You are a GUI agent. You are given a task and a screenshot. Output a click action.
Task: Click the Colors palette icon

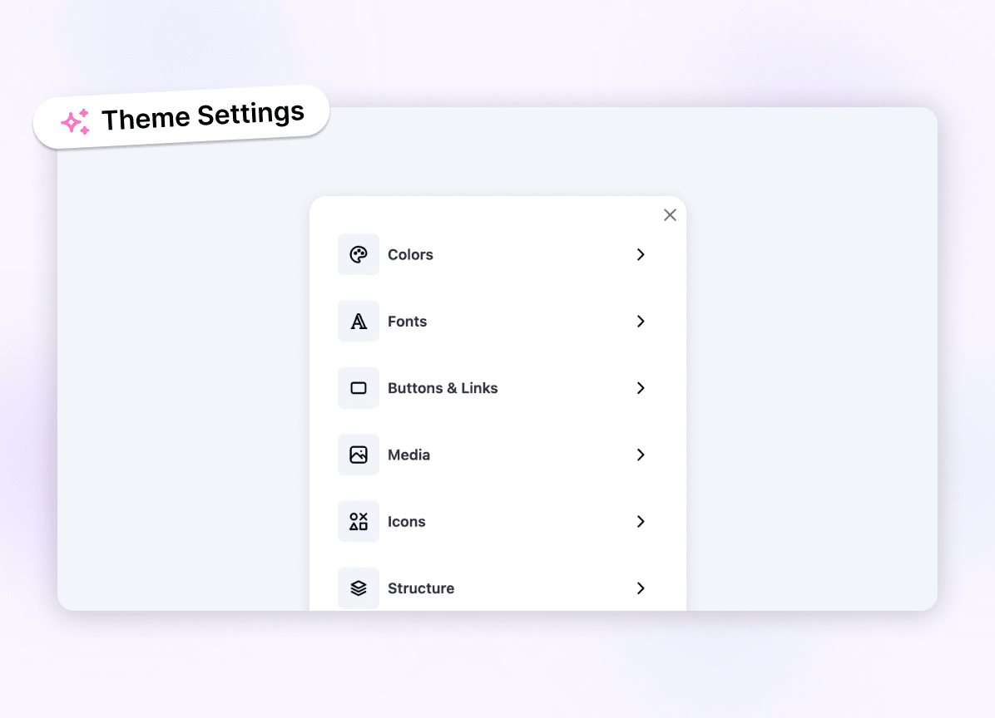click(359, 254)
